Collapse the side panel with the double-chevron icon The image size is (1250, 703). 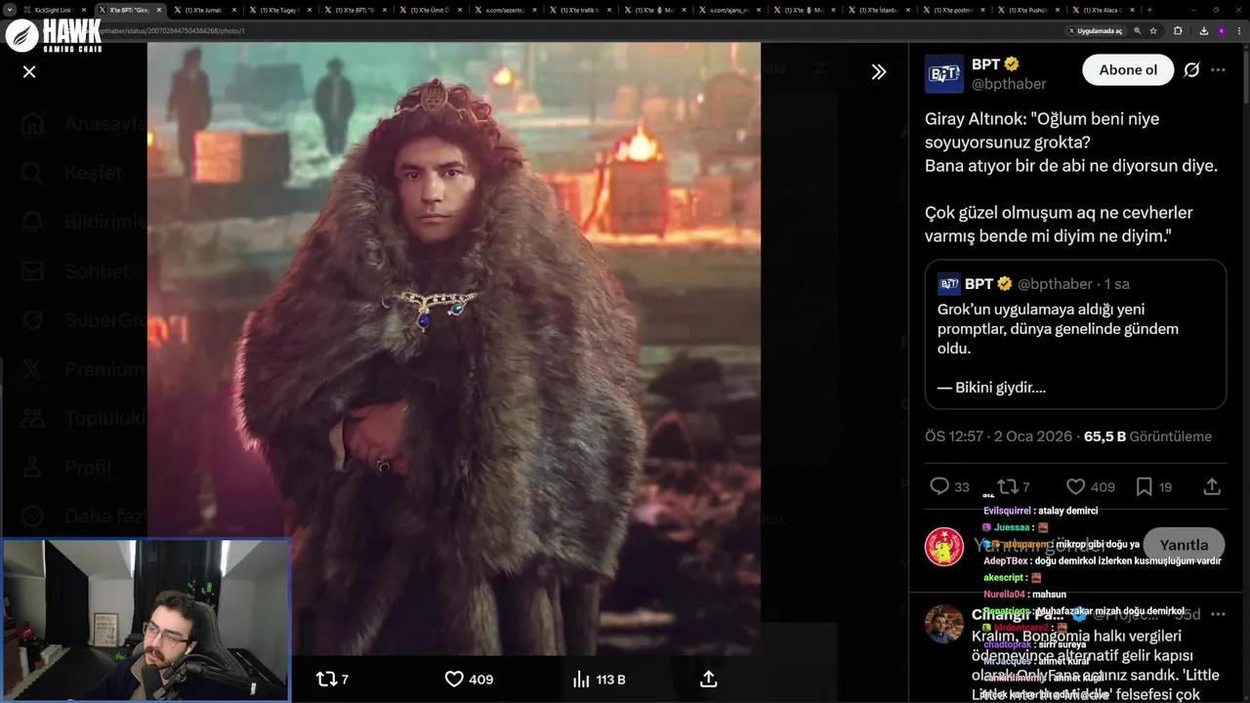click(x=879, y=71)
